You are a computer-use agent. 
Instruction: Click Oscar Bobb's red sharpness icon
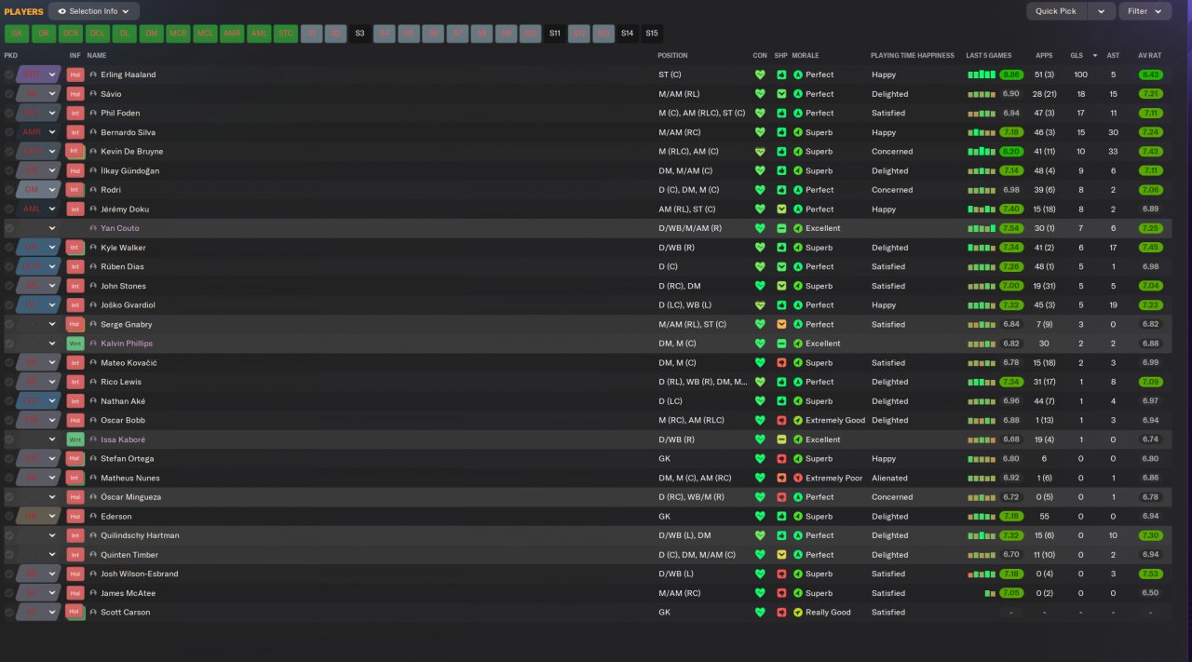pyautogui.click(x=781, y=420)
